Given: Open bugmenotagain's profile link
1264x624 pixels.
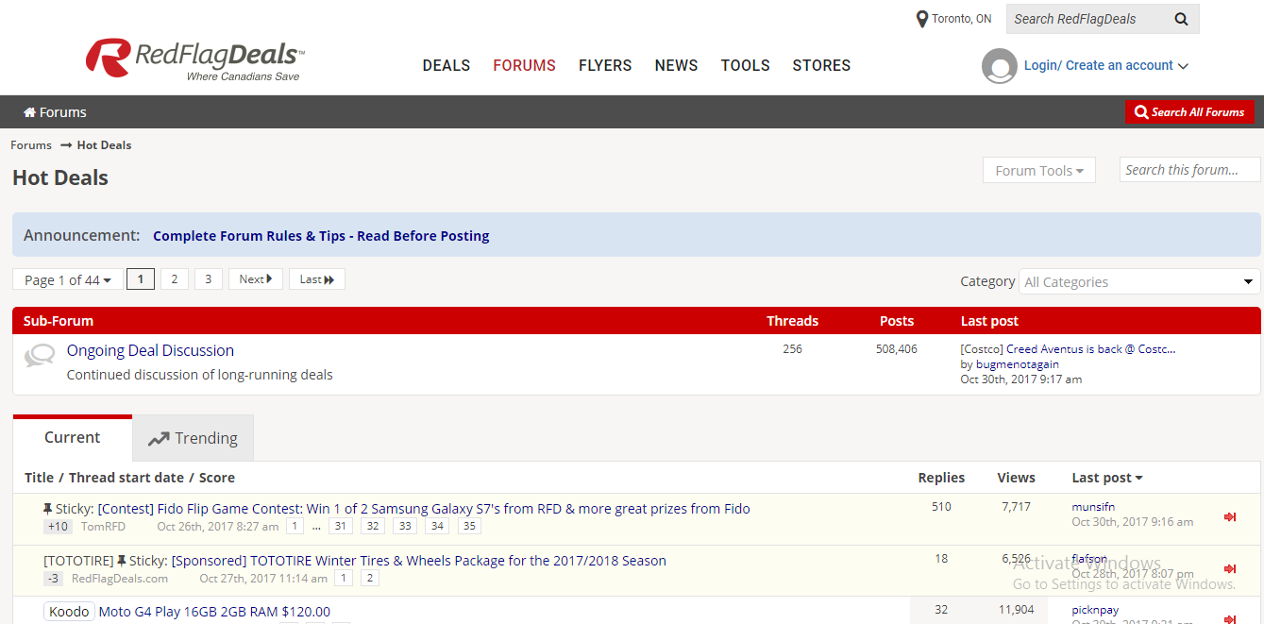Looking at the screenshot, I should [x=1018, y=364].
